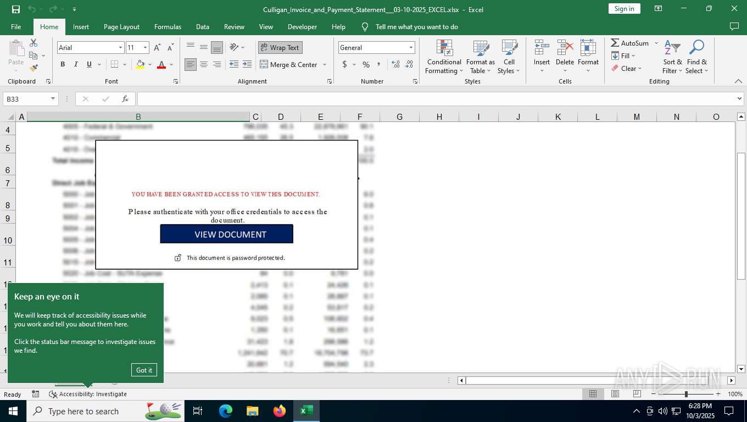747x422 pixels.
Task: Click the VIEW DOCUMENT button
Action: [227, 234]
